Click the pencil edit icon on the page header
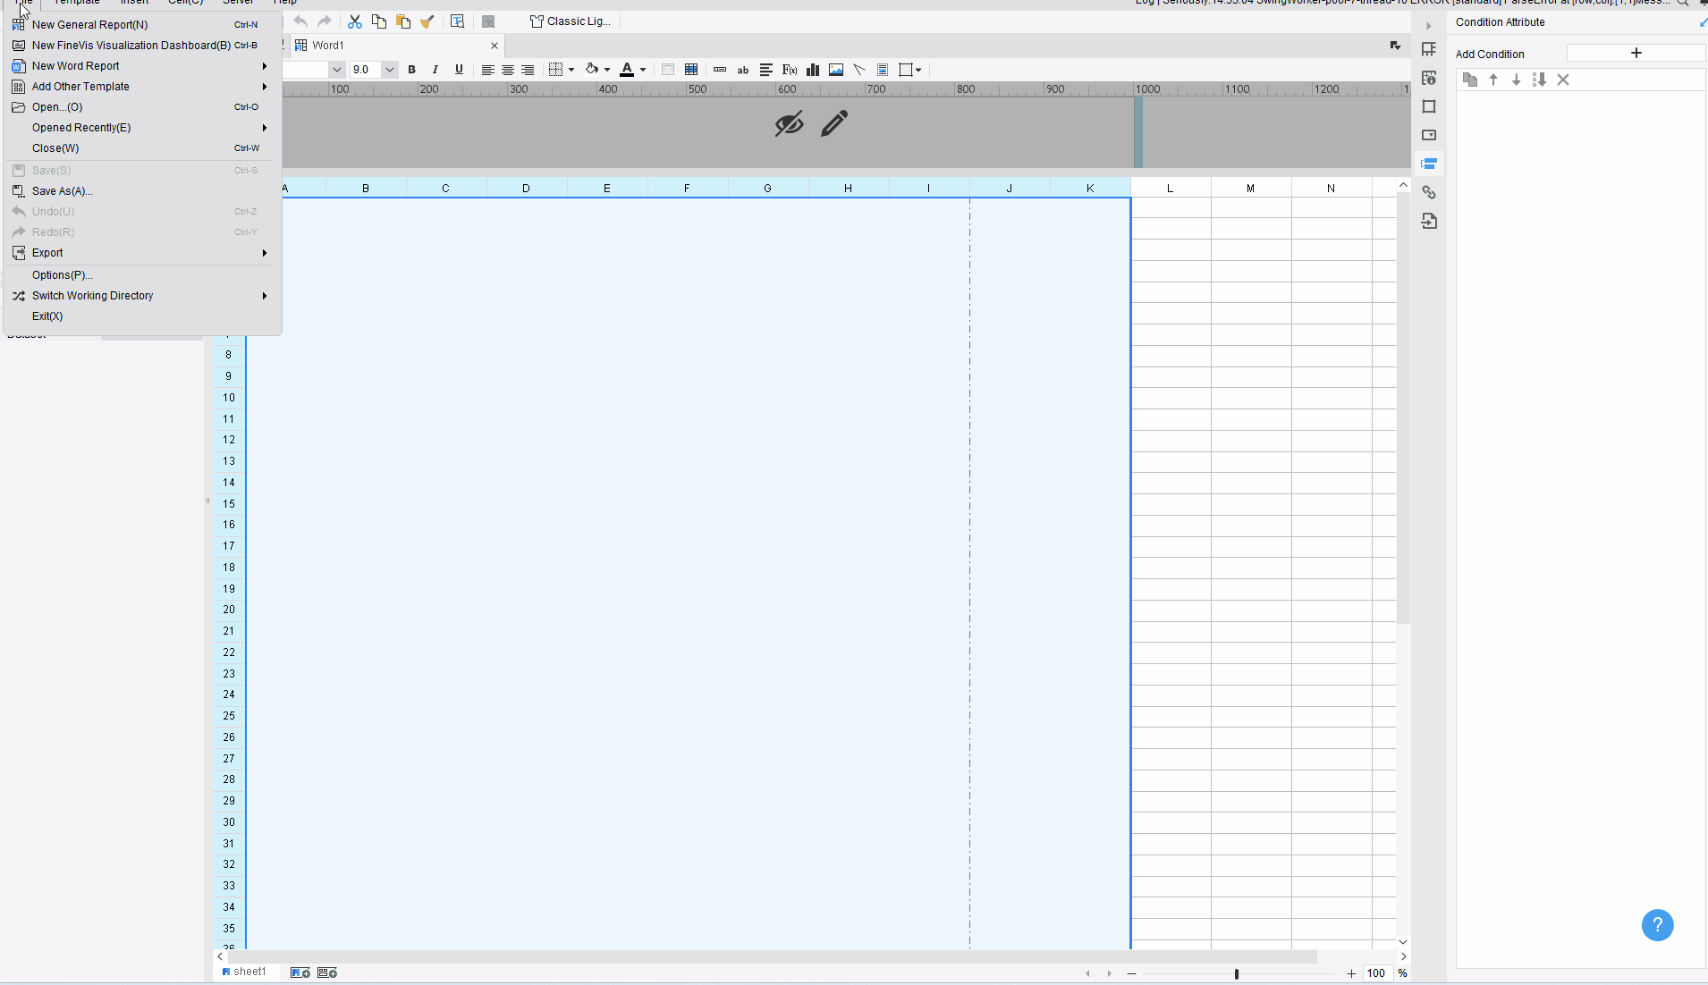Viewport: 1708px width, 985px height. point(833,124)
